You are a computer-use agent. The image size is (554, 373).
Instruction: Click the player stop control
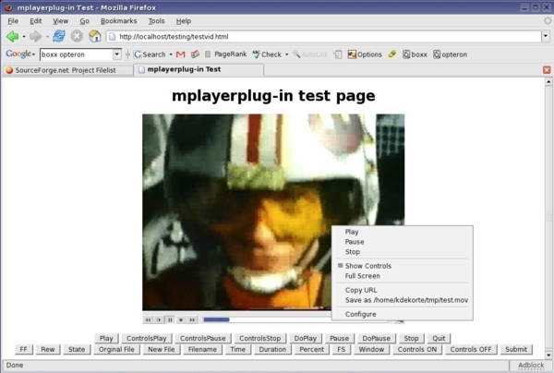point(181,319)
